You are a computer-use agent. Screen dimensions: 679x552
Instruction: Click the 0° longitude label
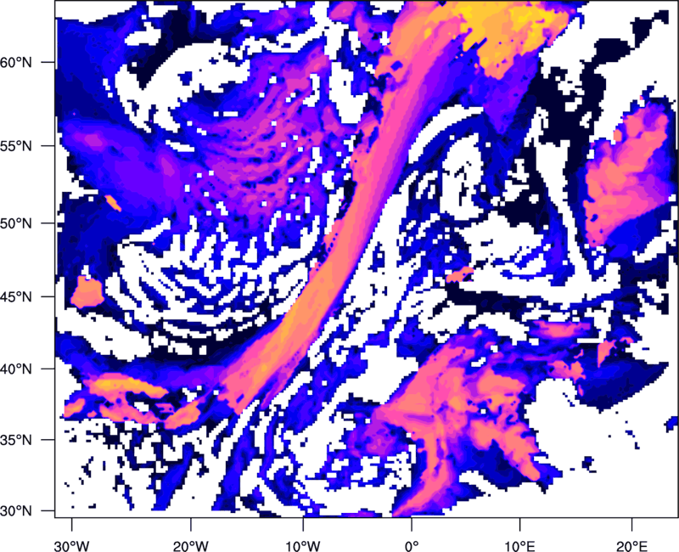pos(412,546)
